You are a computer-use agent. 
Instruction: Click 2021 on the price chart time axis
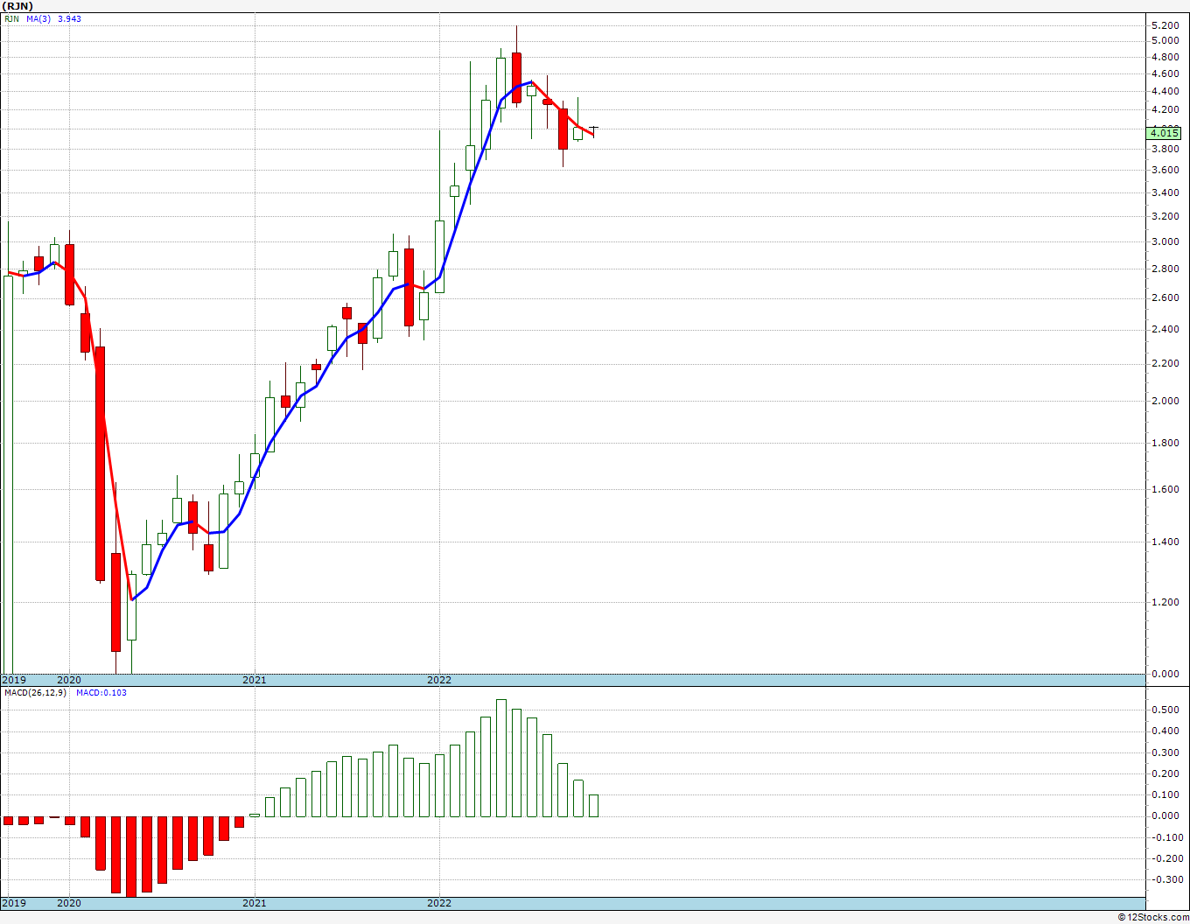click(255, 680)
